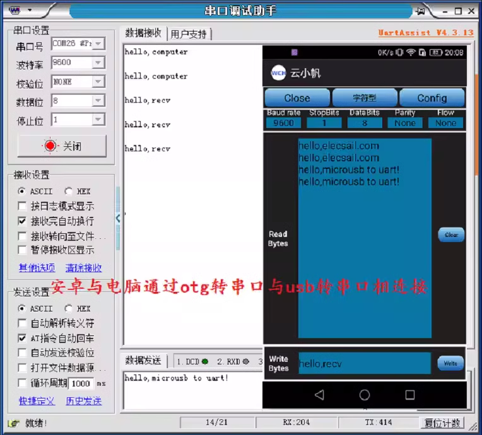Screen dimensions: 482x435
Task: Tap the phone Flow None value
Action: click(x=445, y=123)
